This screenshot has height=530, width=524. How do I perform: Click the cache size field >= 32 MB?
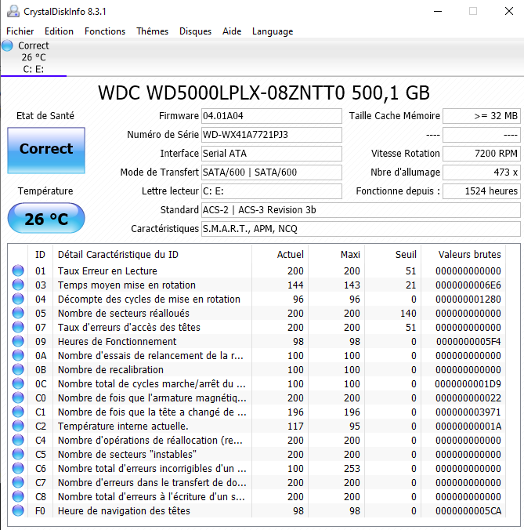tap(482, 116)
